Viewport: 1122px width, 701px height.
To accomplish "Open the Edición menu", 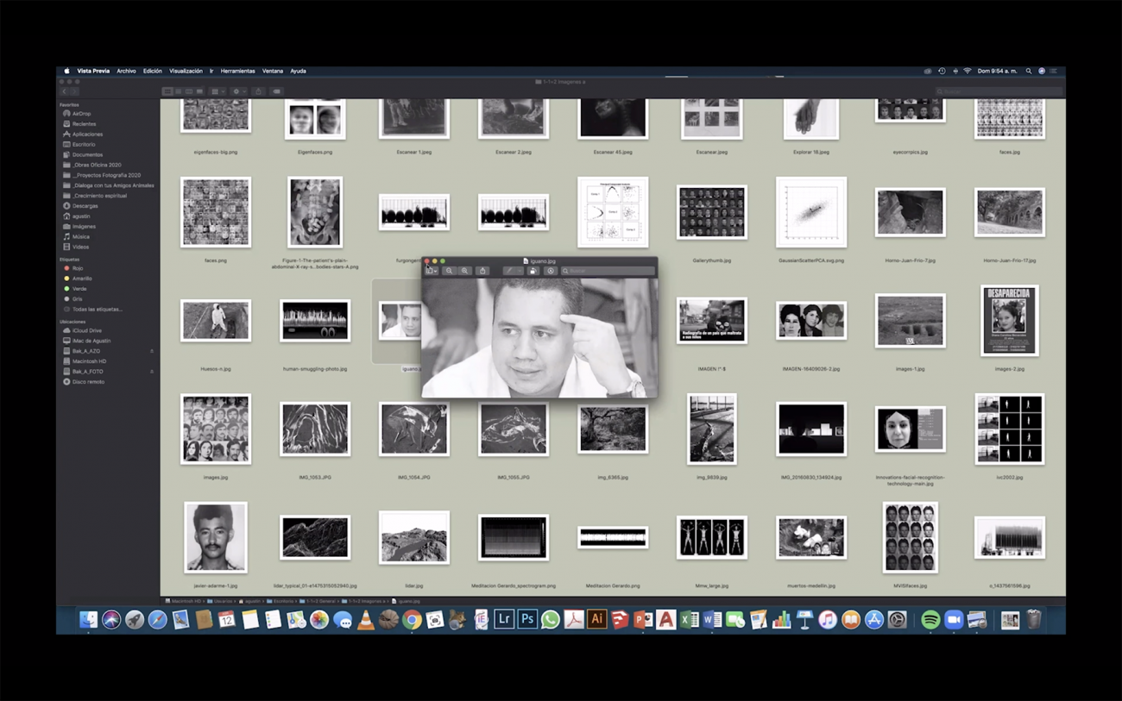I will [153, 72].
